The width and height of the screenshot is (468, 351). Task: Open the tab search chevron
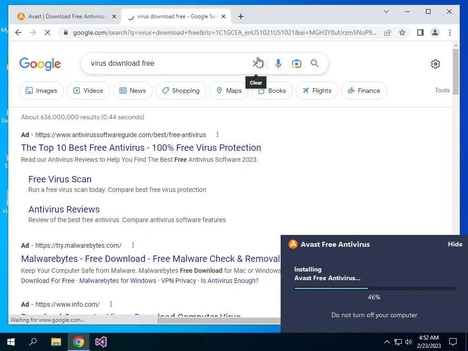click(x=386, y=11)
